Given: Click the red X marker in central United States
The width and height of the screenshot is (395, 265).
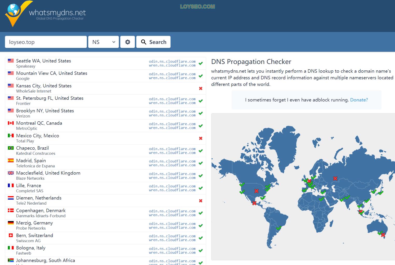Looking at the screenshot, I should click(x=256, y=191).
